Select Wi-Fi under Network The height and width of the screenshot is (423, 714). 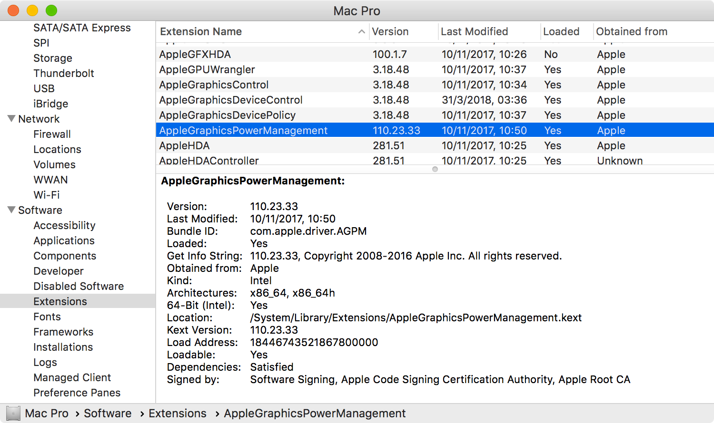[46, 195]
